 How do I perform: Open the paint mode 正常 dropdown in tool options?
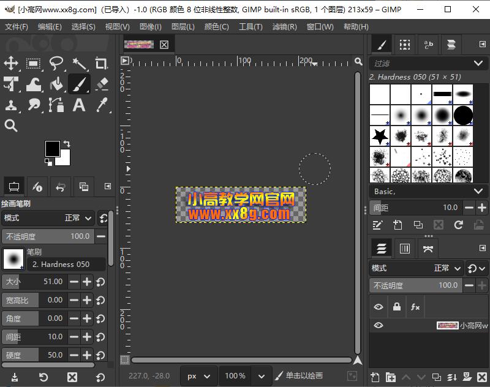[48, 218]
